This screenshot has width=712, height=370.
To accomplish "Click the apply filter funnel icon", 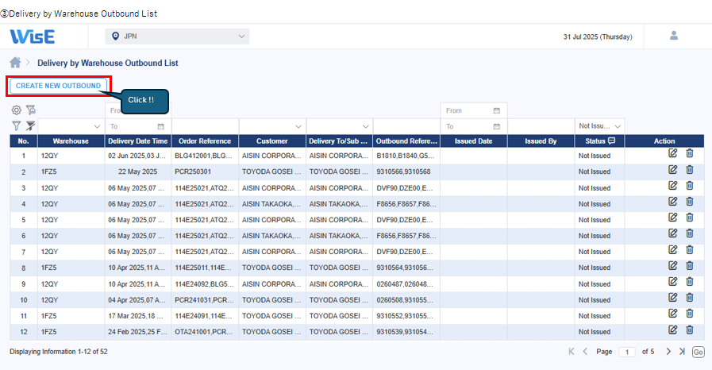I will [x=16, y=125].
